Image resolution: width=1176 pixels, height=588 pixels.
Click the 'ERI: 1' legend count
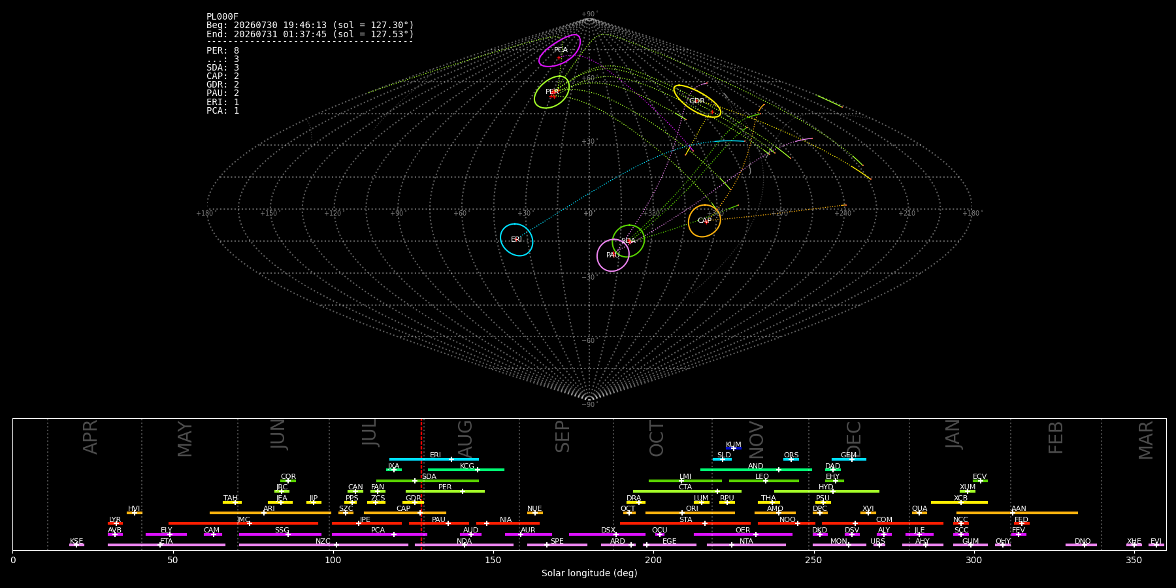pyautogui.click(x=223, y=103)
